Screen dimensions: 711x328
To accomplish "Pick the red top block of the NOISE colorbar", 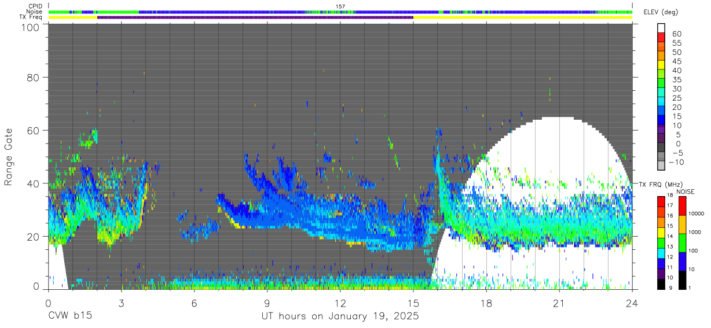I will pos(681,205).
